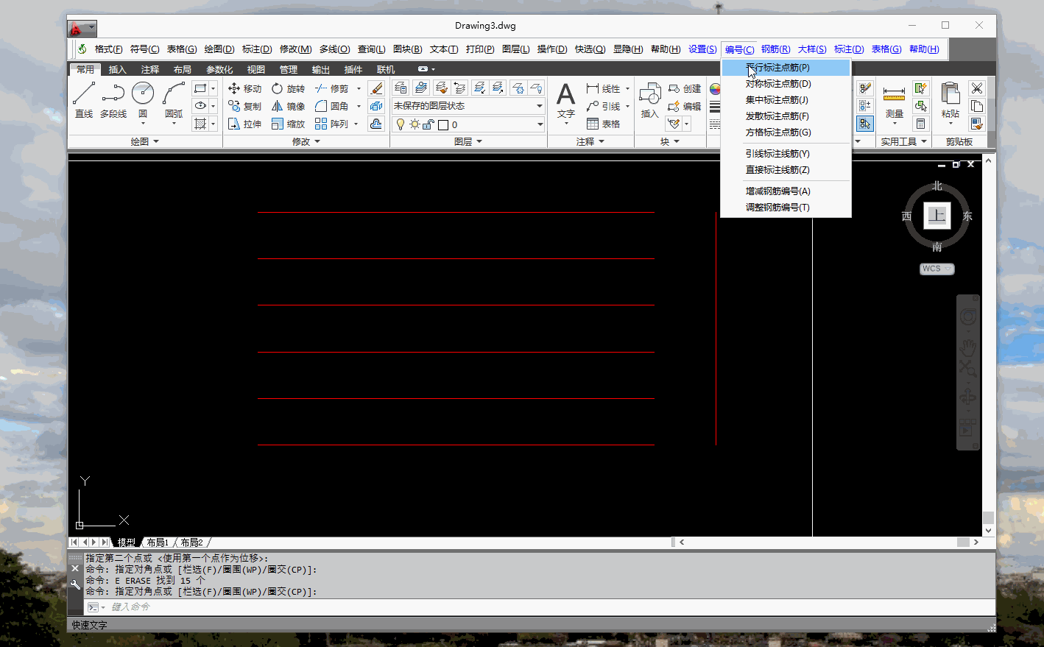This screenshot has height=647, width=1044.
Task: Click the horizontal scrollbar thumb
Action: (963, 542)
